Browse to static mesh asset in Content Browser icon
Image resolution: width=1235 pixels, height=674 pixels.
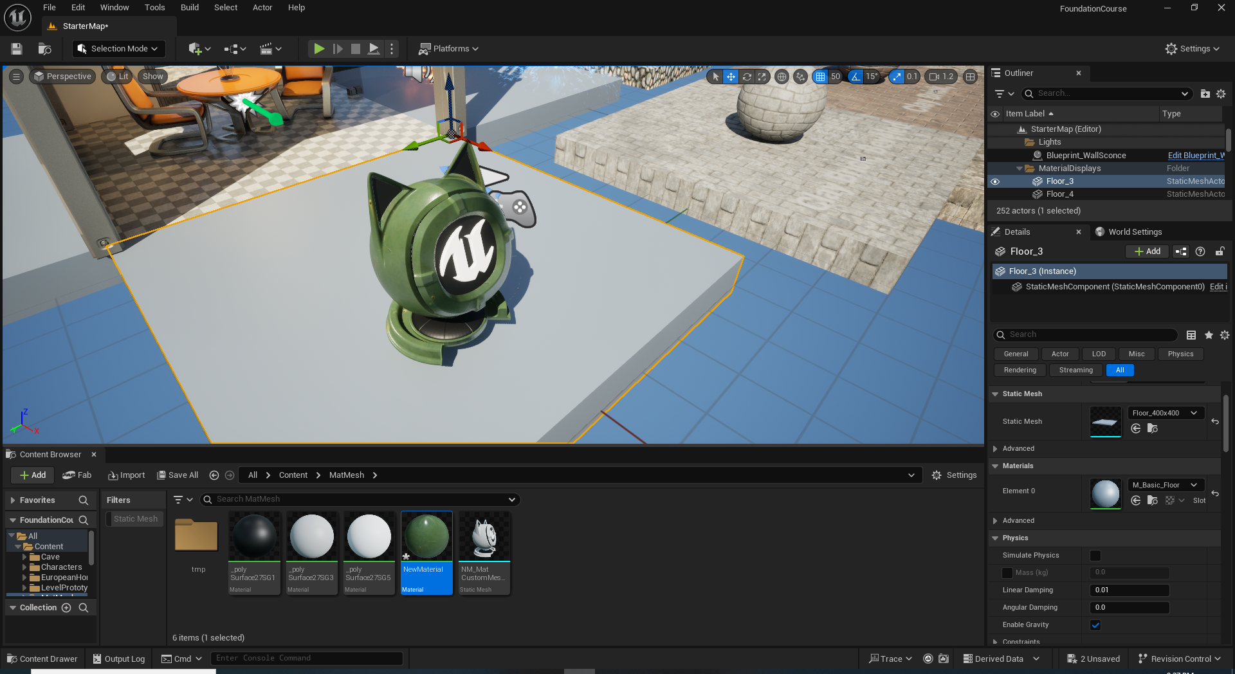tap(1153, 429)
